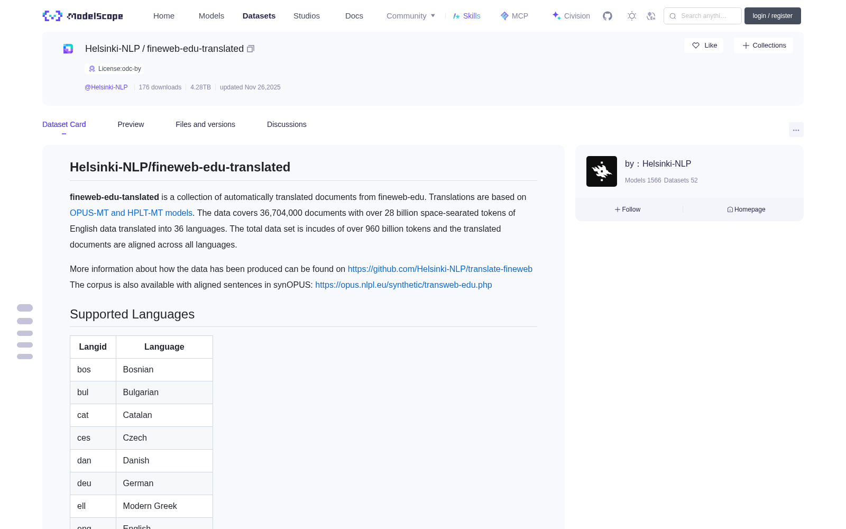Open the OPUS-MT and HPLT-MT models link
The width and height of the screenshot is (846, 529).
pyautogui.click(x=131, y=213)
